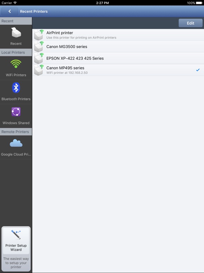The width and height of the screenshot is (204, 273).
Task: Select the WiFi Printers icon
Action: (16, 64)
